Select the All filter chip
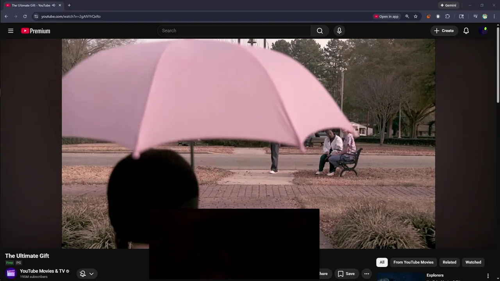Image resolution: width=500 pixels, height=281 pixels. pyautogui.click(x=382, y=262)
